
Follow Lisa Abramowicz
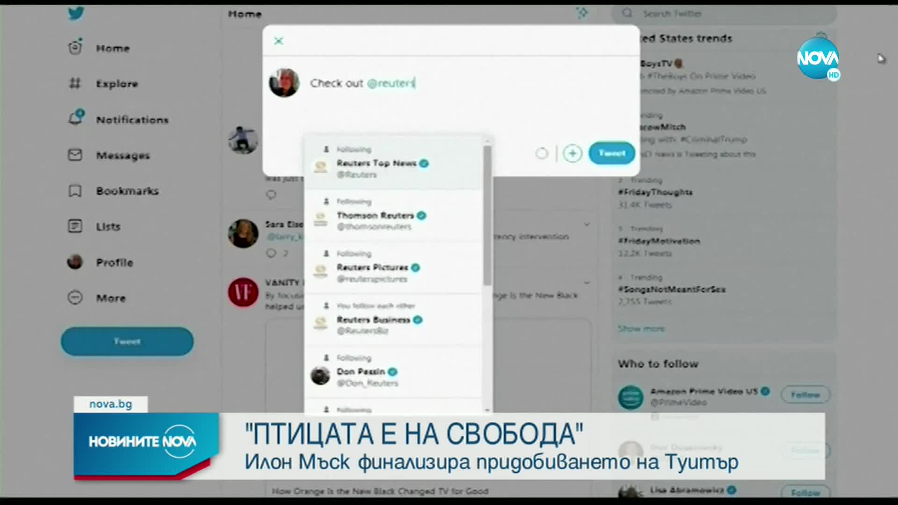coord(805,492)
